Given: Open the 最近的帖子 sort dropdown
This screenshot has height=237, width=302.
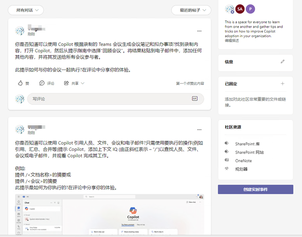Looking at the screenshot, I should [191, 10].
